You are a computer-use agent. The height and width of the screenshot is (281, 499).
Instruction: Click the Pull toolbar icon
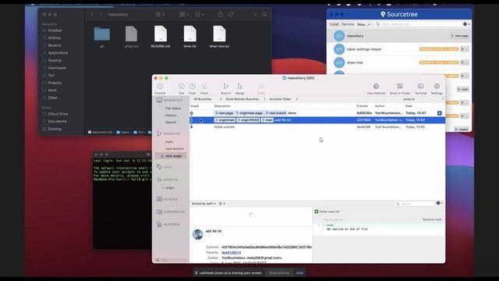[x=182, y=87]
